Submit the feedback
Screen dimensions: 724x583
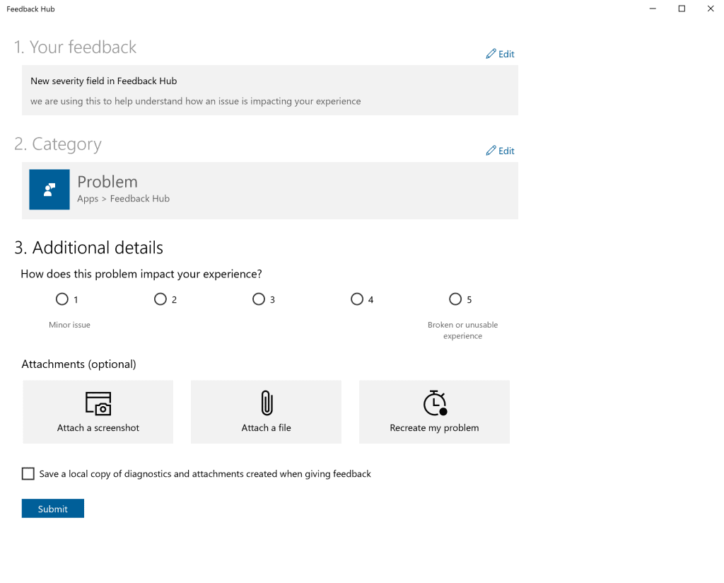(x=52, y=508)
